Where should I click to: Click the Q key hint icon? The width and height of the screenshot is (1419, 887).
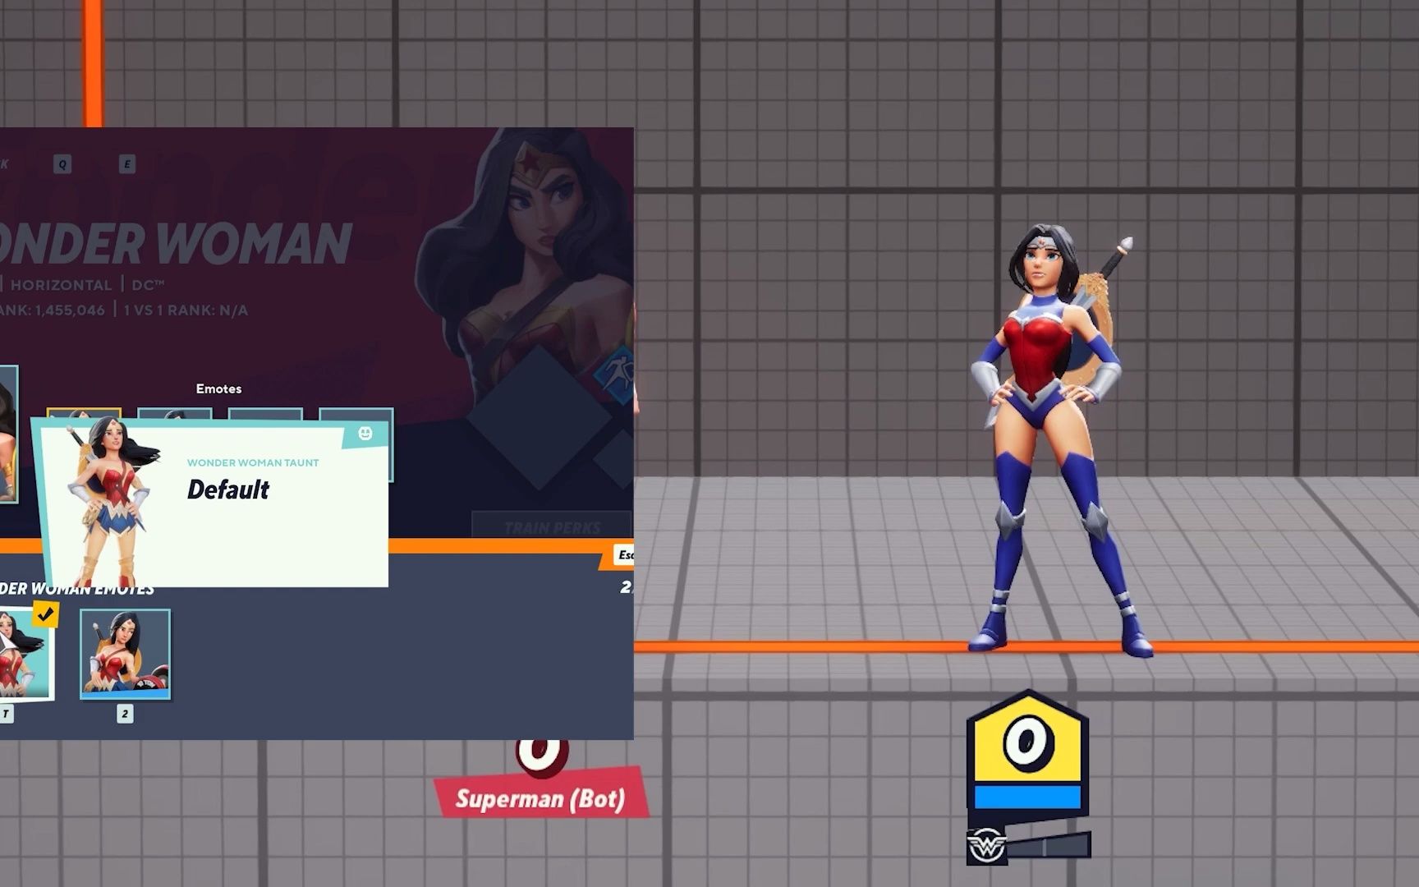62,164
